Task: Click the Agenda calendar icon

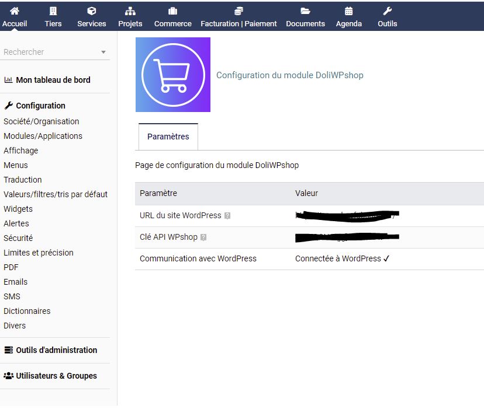Action: pos(349,11)
